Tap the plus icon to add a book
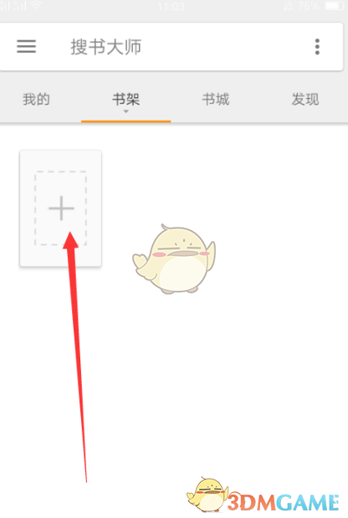The height and width of the screenshot is (518, 348). pyautogui.click(x=61, y=208)
